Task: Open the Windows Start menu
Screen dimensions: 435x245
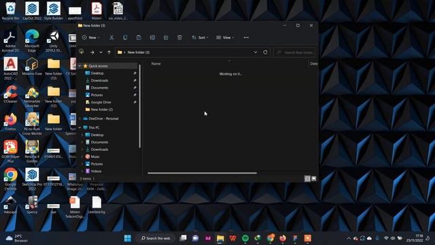Action: tap(128, 238)
